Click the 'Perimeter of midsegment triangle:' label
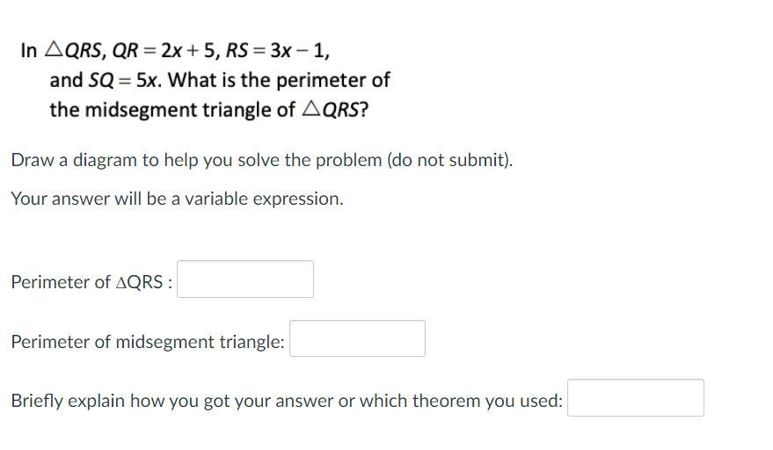The image size is (773, 450). [x=148, y=342]
